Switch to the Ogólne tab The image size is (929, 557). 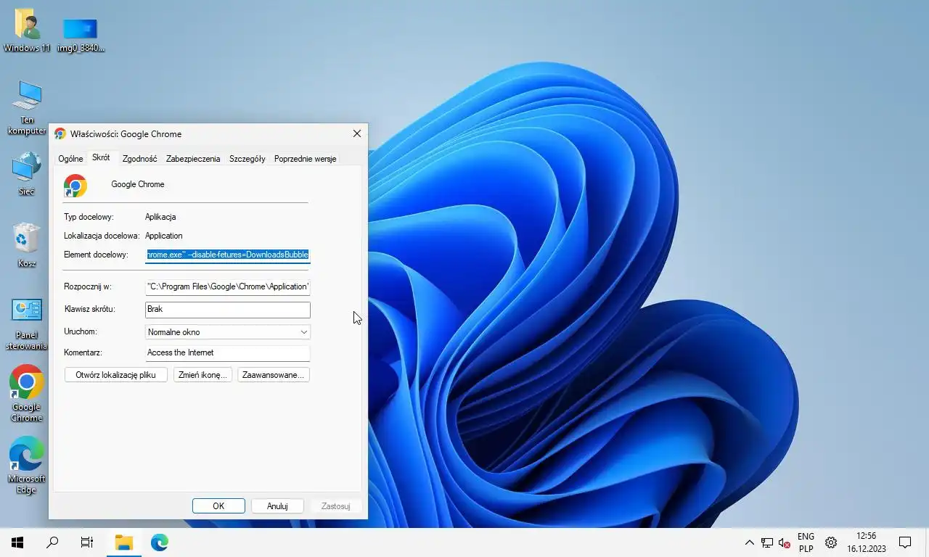click(70, 159)
